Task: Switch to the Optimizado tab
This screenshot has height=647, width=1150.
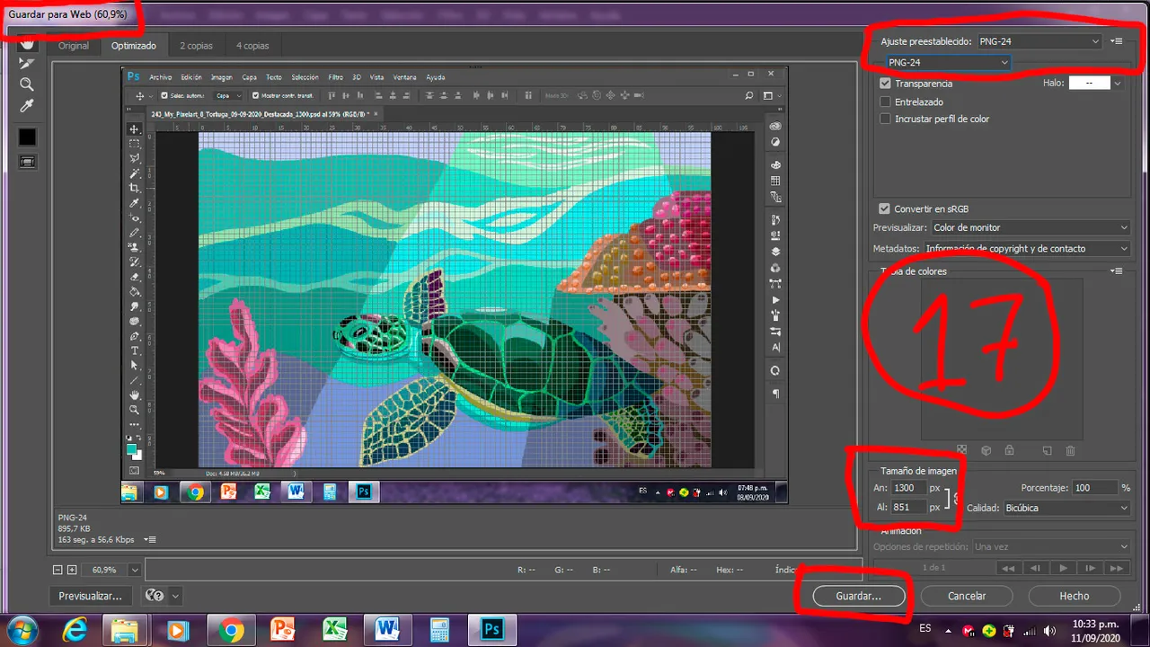Action: click(134, 45)
